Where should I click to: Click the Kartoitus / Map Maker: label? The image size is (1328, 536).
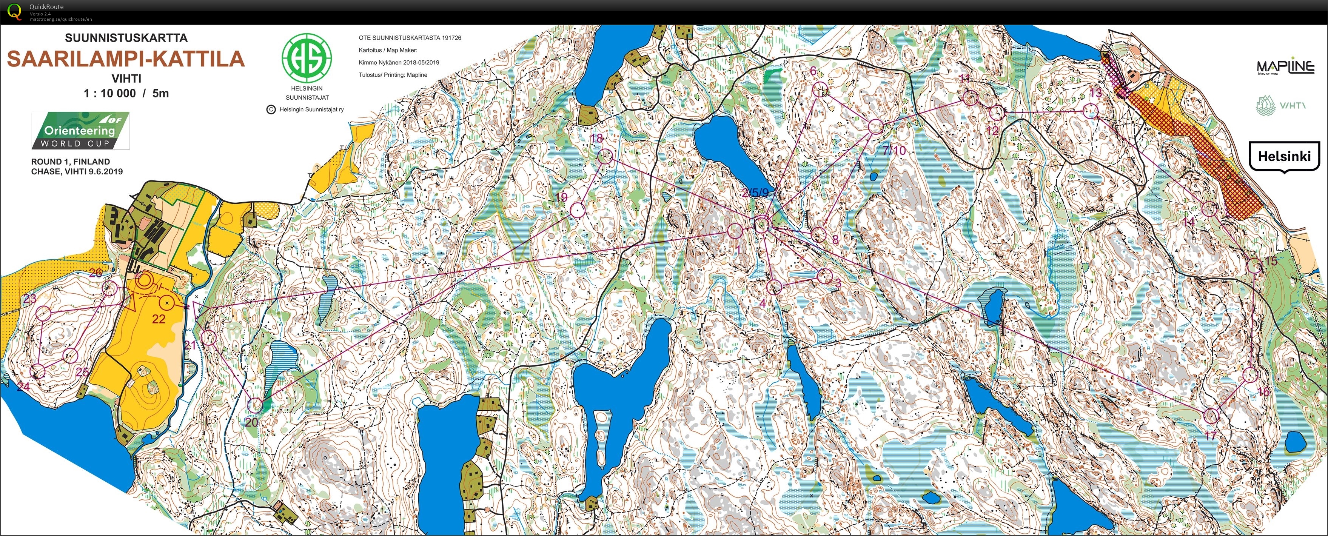coord(388,50)
